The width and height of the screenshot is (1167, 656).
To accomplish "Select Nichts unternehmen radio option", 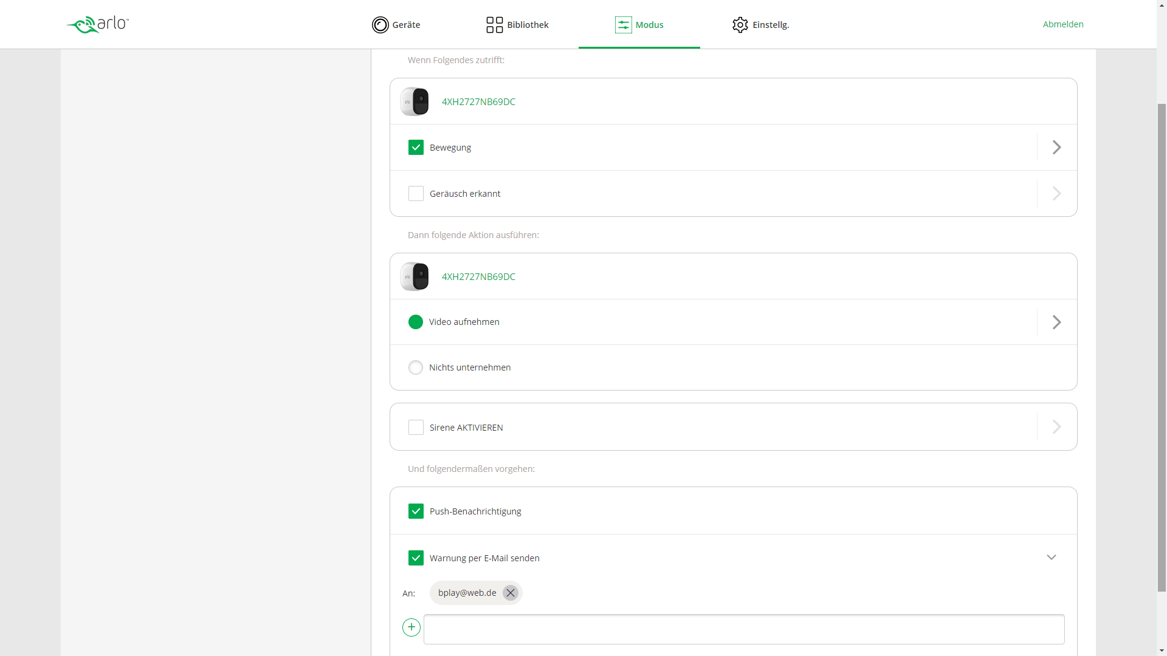I will point(416,367).
